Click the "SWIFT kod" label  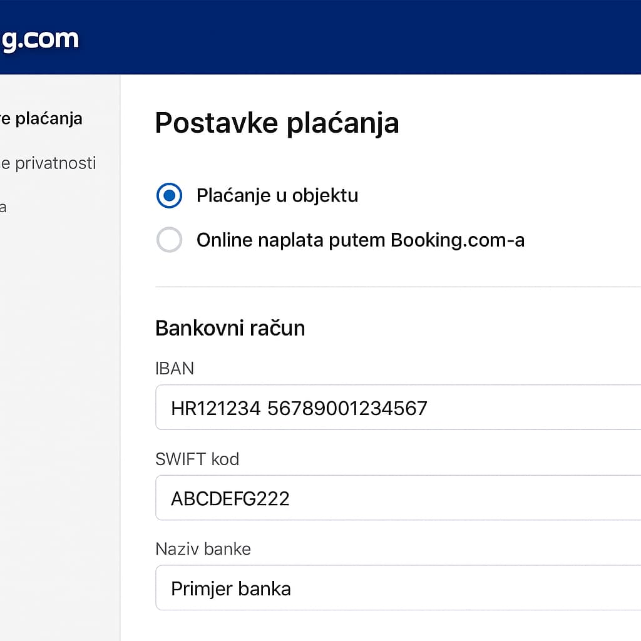(197, 459)
